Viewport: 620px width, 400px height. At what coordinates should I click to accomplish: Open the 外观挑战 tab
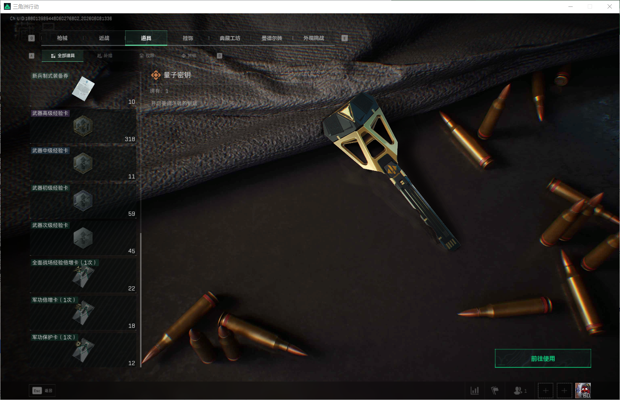(314, 38)
